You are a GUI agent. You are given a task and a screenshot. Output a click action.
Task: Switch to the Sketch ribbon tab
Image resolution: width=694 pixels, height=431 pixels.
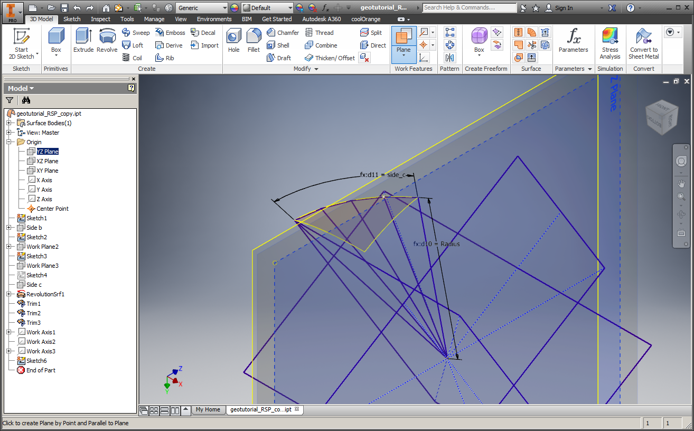[x=72, y=19]
